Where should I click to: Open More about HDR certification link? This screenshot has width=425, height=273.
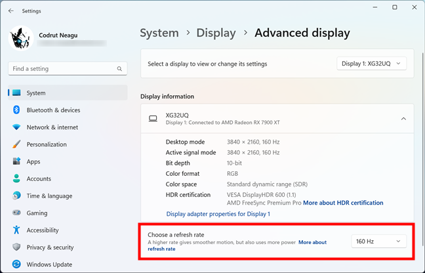coord(343,203)
